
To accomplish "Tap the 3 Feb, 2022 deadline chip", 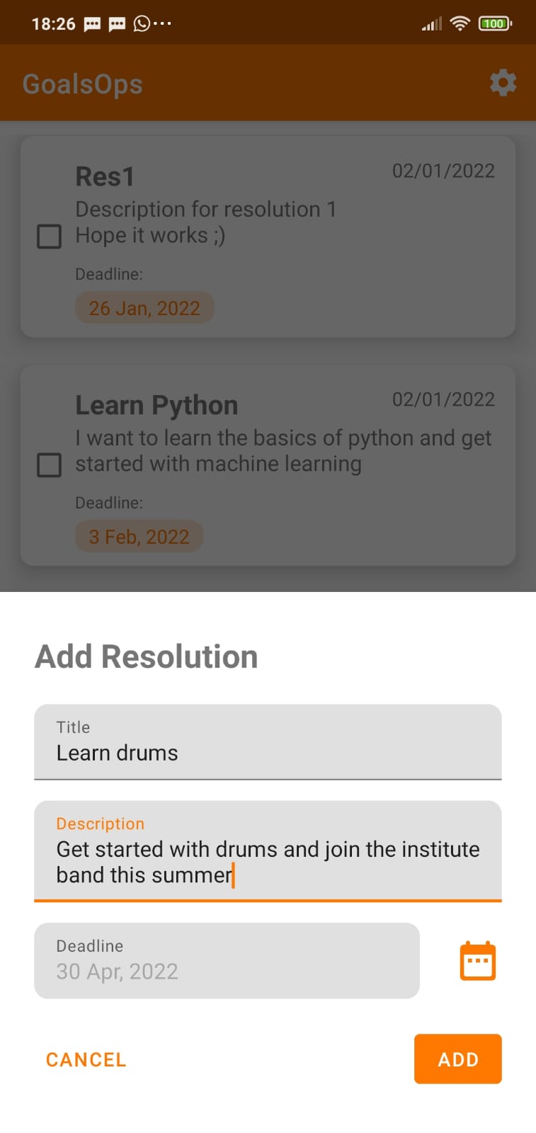I will (x=139, y=537).
